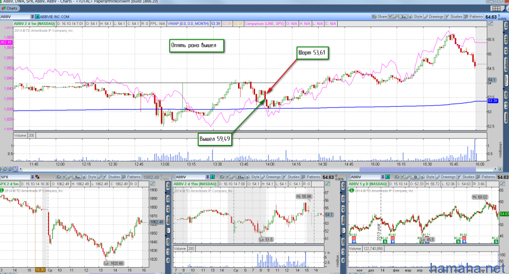Image resolution: width=509 pixels, height=274 pixels.
Task: Open the 1m timeframe selector
Action: pos(403,16)
